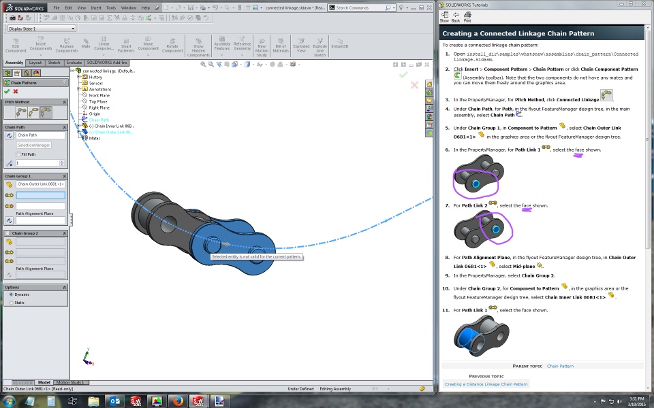Switch to the Motion Study 1 tab
This screenshot has width=654, height=408.
(x=70, y=382)
